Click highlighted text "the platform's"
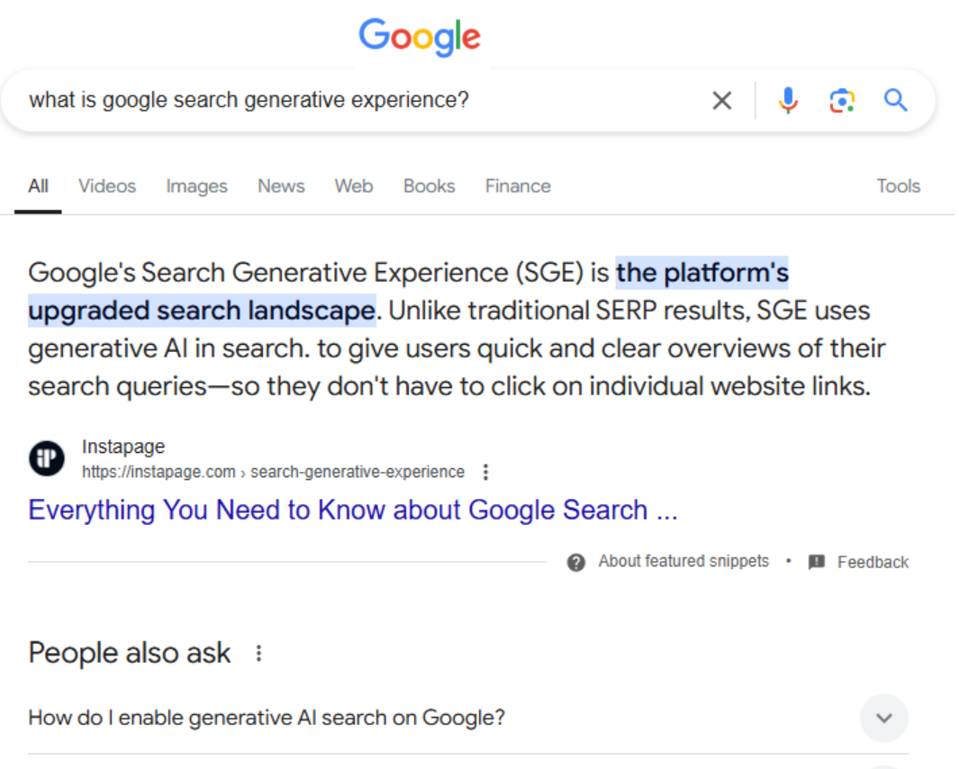This screenshot has height=769, width=959. 702,273
